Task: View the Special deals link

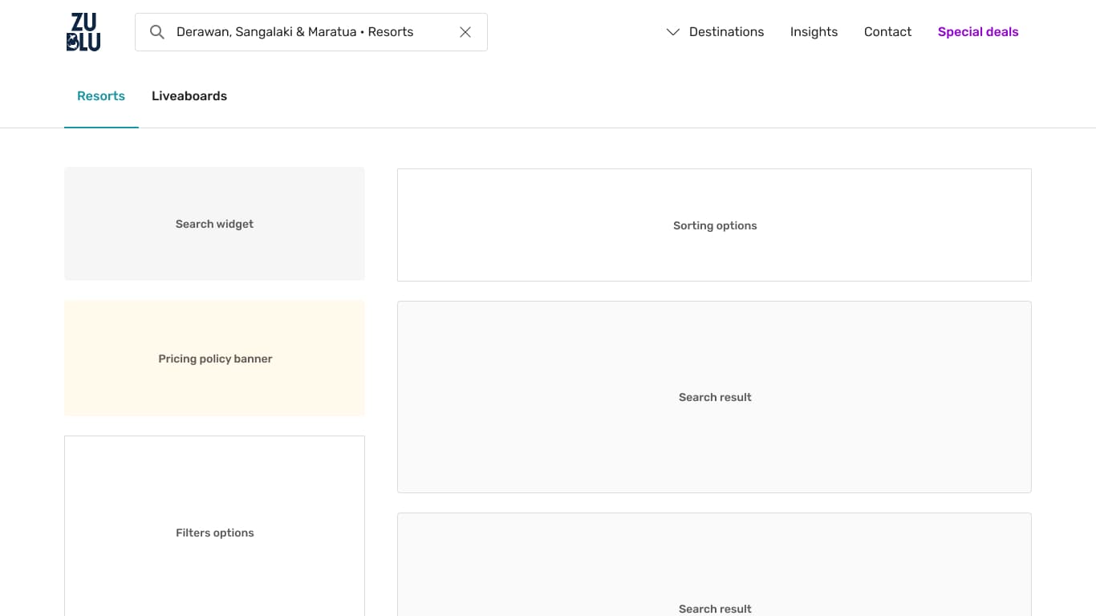Action: (978, 32)
